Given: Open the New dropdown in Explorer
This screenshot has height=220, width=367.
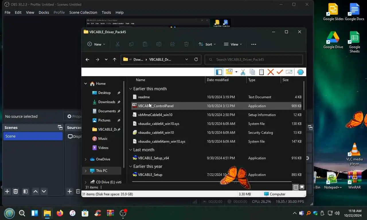Looking at the screenshot, I should (96, 44).
